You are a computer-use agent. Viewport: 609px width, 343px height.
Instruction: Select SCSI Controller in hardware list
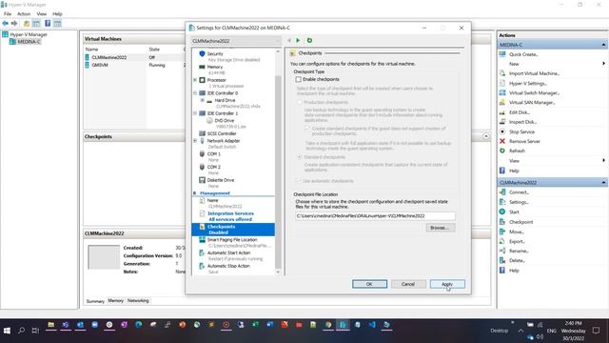tap(222, 133)
